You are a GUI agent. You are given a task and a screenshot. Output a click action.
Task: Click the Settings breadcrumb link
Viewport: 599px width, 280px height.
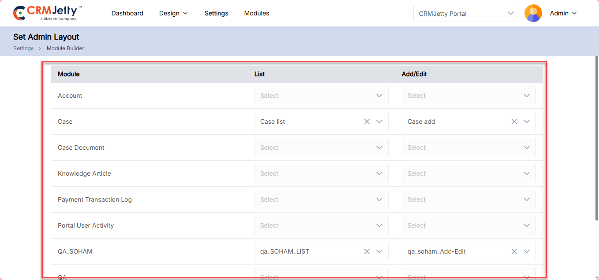pos(23,48)
